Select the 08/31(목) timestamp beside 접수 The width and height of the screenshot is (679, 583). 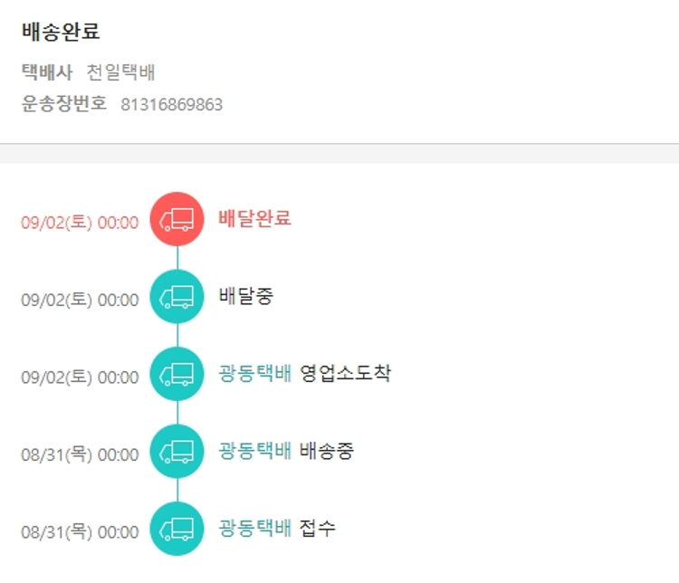(80, 532)
